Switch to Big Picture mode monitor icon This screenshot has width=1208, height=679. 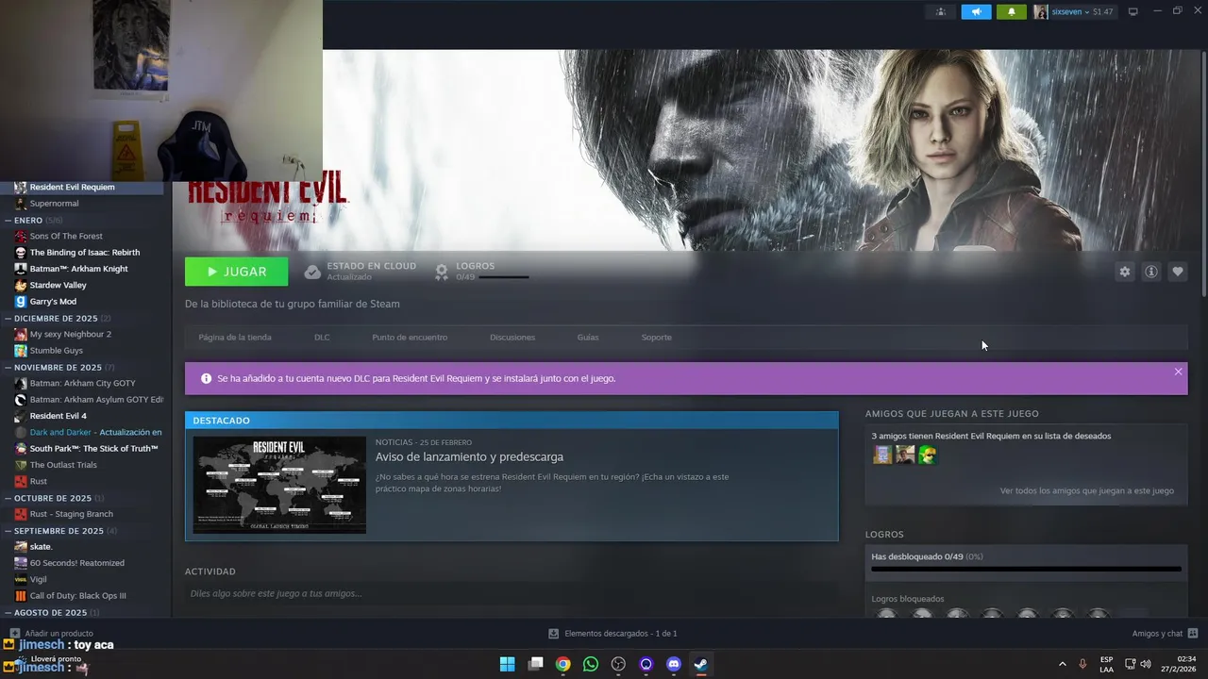pos(1133,12)
